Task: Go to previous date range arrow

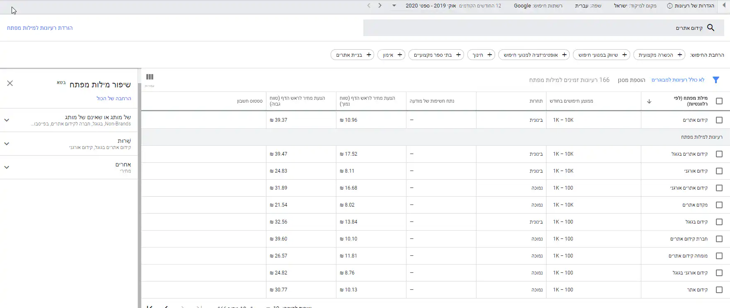Action: pyautogui.click(x=369, y=6)
